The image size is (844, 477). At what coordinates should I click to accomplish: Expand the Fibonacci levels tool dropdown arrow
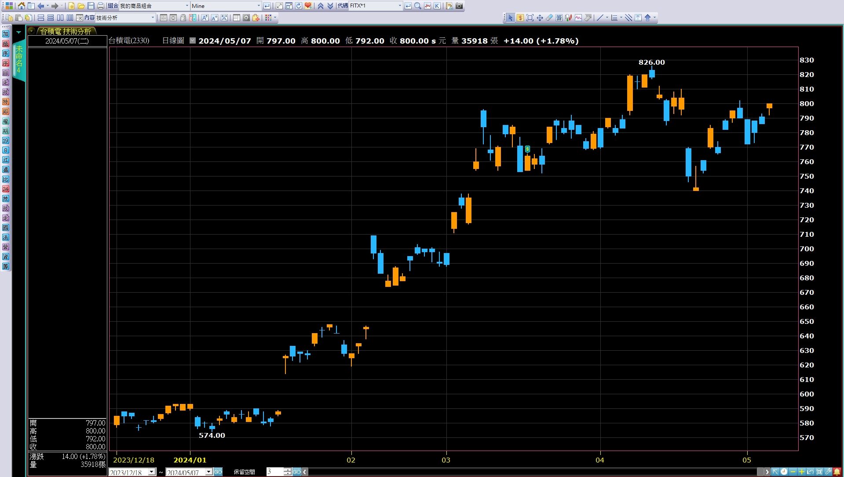pos(621,18)
